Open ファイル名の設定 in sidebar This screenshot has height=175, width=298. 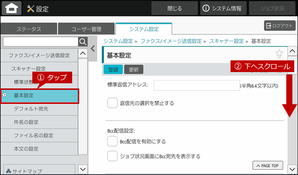39,135
